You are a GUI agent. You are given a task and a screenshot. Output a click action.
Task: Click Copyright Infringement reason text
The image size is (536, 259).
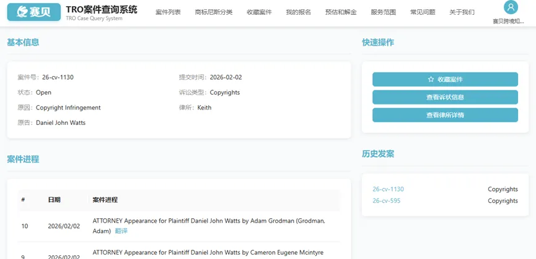click(68, 108)
